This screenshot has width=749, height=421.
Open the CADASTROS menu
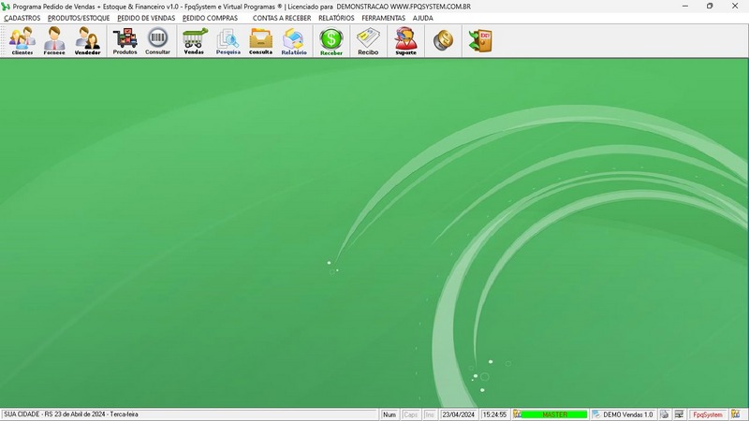click(22, 18)
